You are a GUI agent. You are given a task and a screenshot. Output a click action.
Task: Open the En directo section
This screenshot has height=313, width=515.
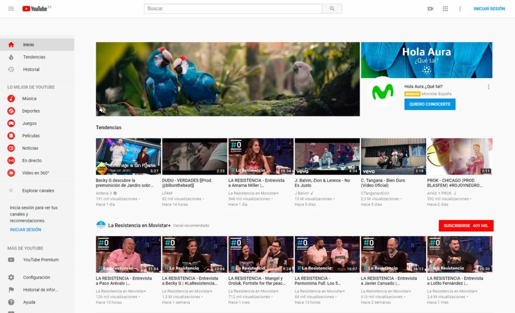coord(35,160)
